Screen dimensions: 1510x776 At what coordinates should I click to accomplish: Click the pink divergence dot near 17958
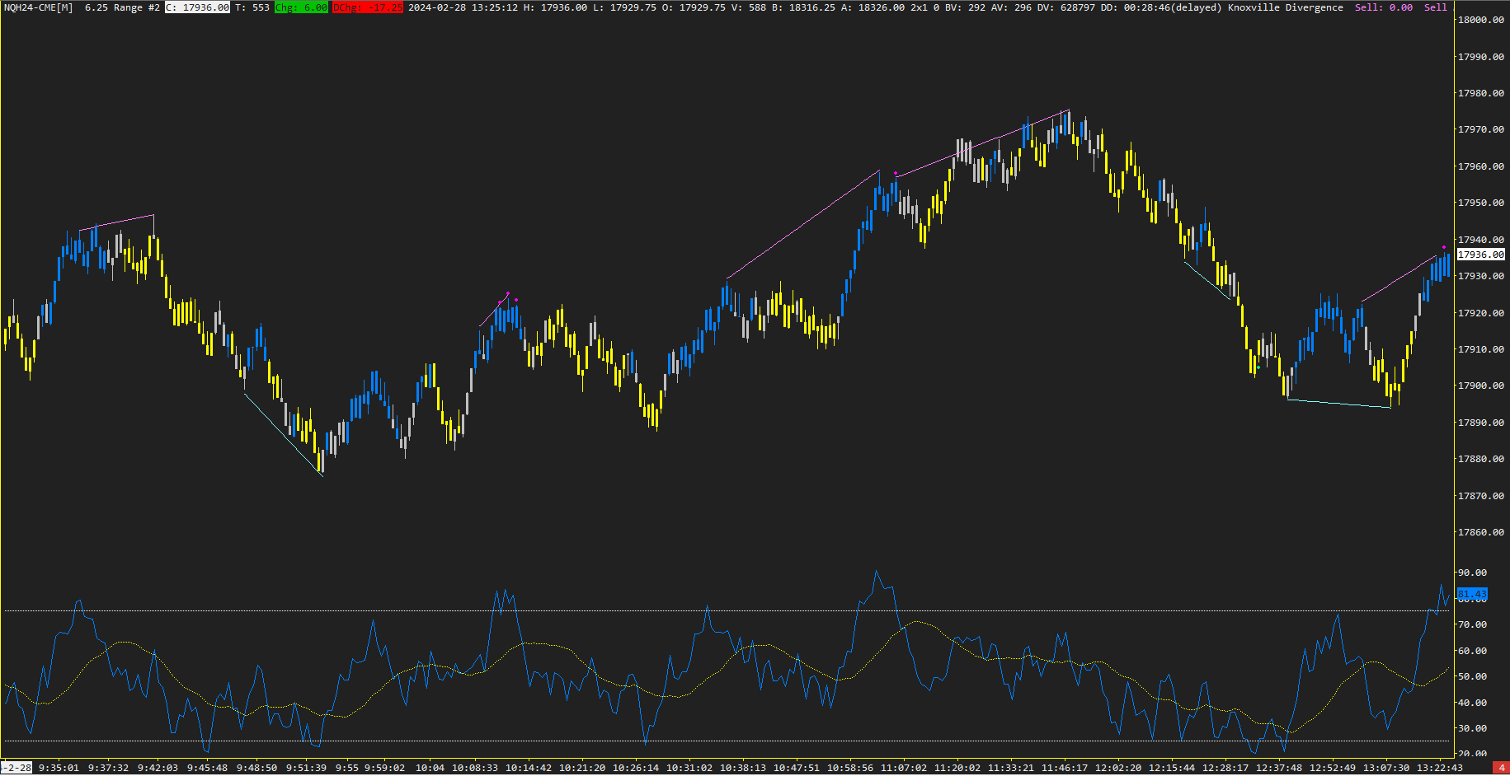pyautogui.click(x=896, y=174)
